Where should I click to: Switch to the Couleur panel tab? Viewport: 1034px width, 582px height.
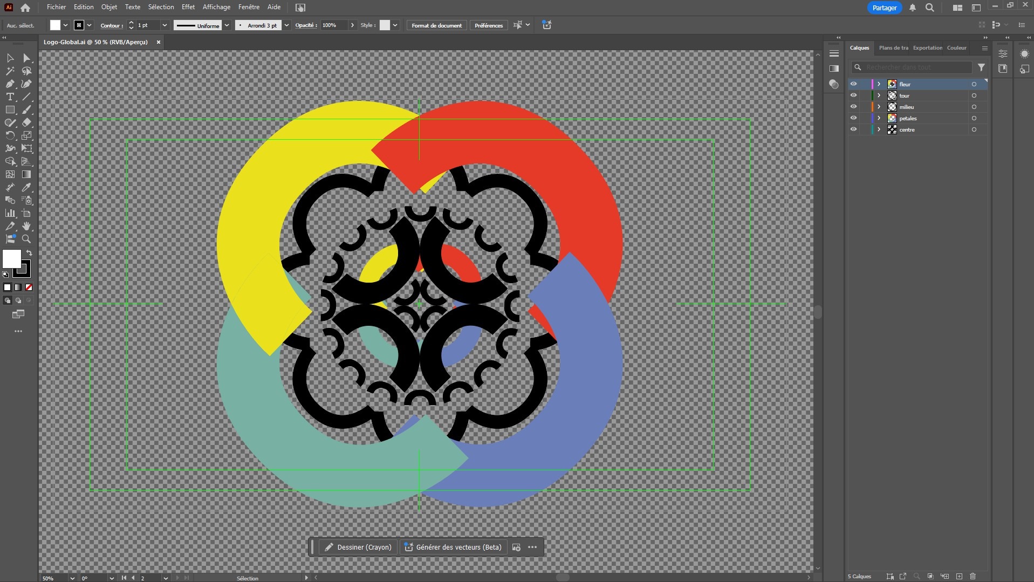(x=956, y=48)
